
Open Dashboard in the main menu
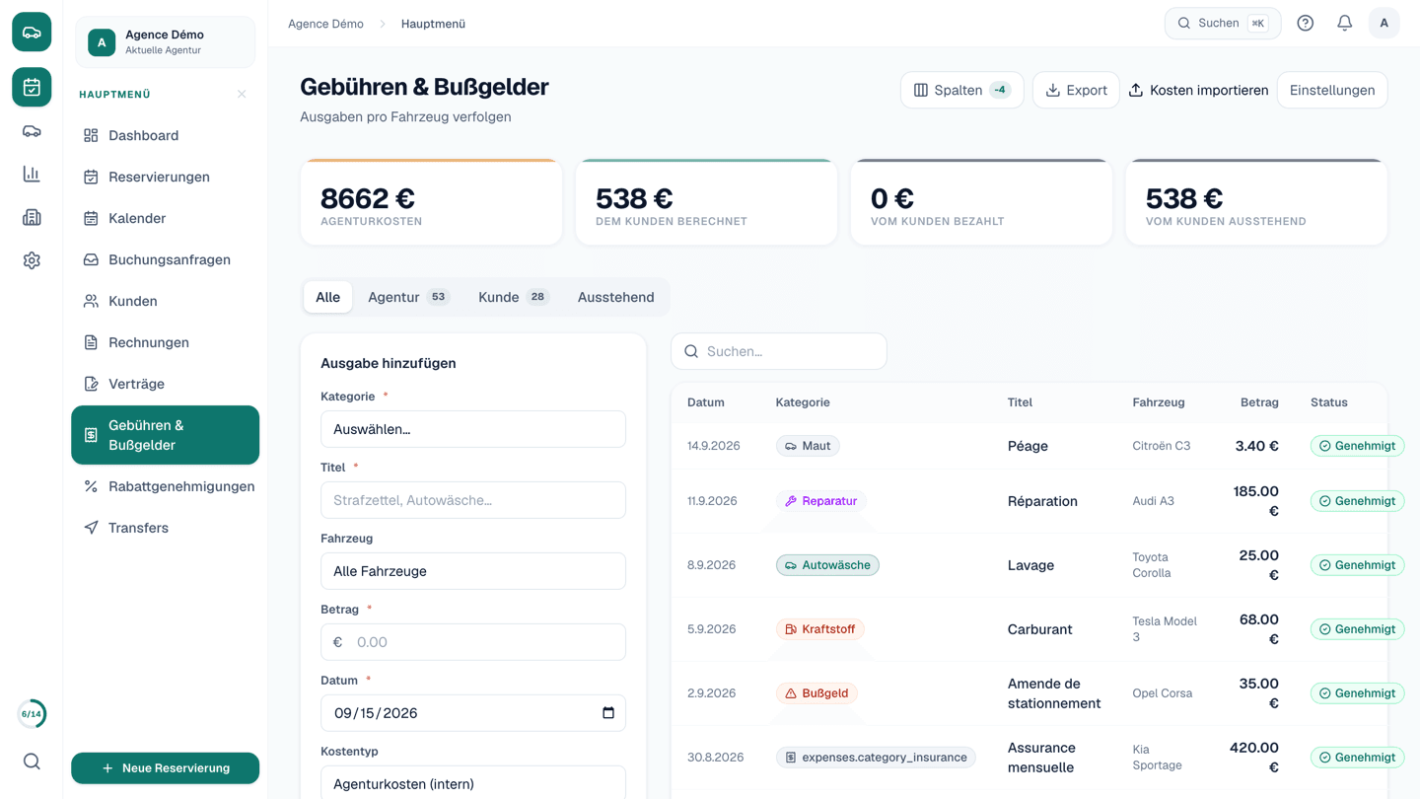tap(165, 135)
